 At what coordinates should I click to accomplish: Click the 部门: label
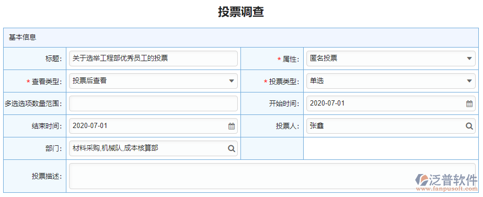click(x=54, y=149)
